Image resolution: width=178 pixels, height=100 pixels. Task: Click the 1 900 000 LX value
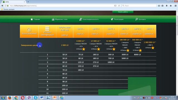pos(150,42)
